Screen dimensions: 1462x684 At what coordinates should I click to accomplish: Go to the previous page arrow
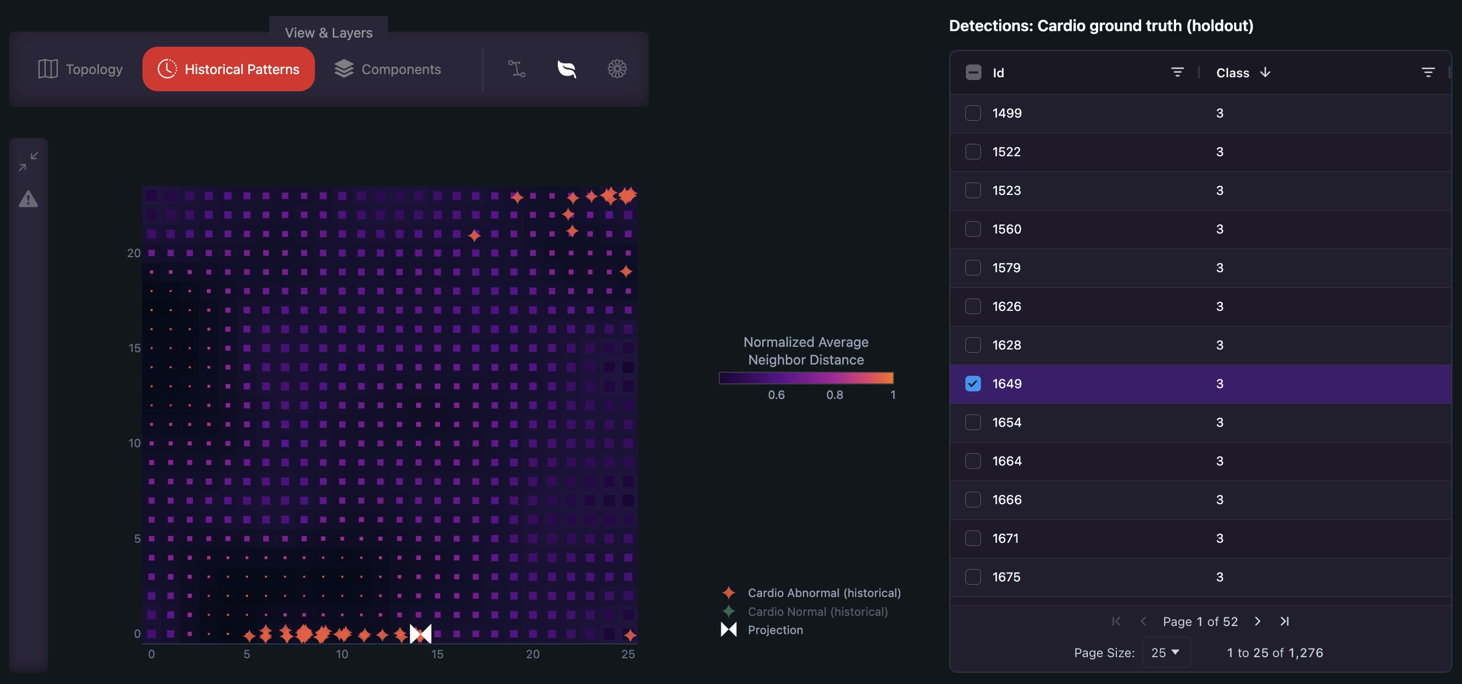1143,621
